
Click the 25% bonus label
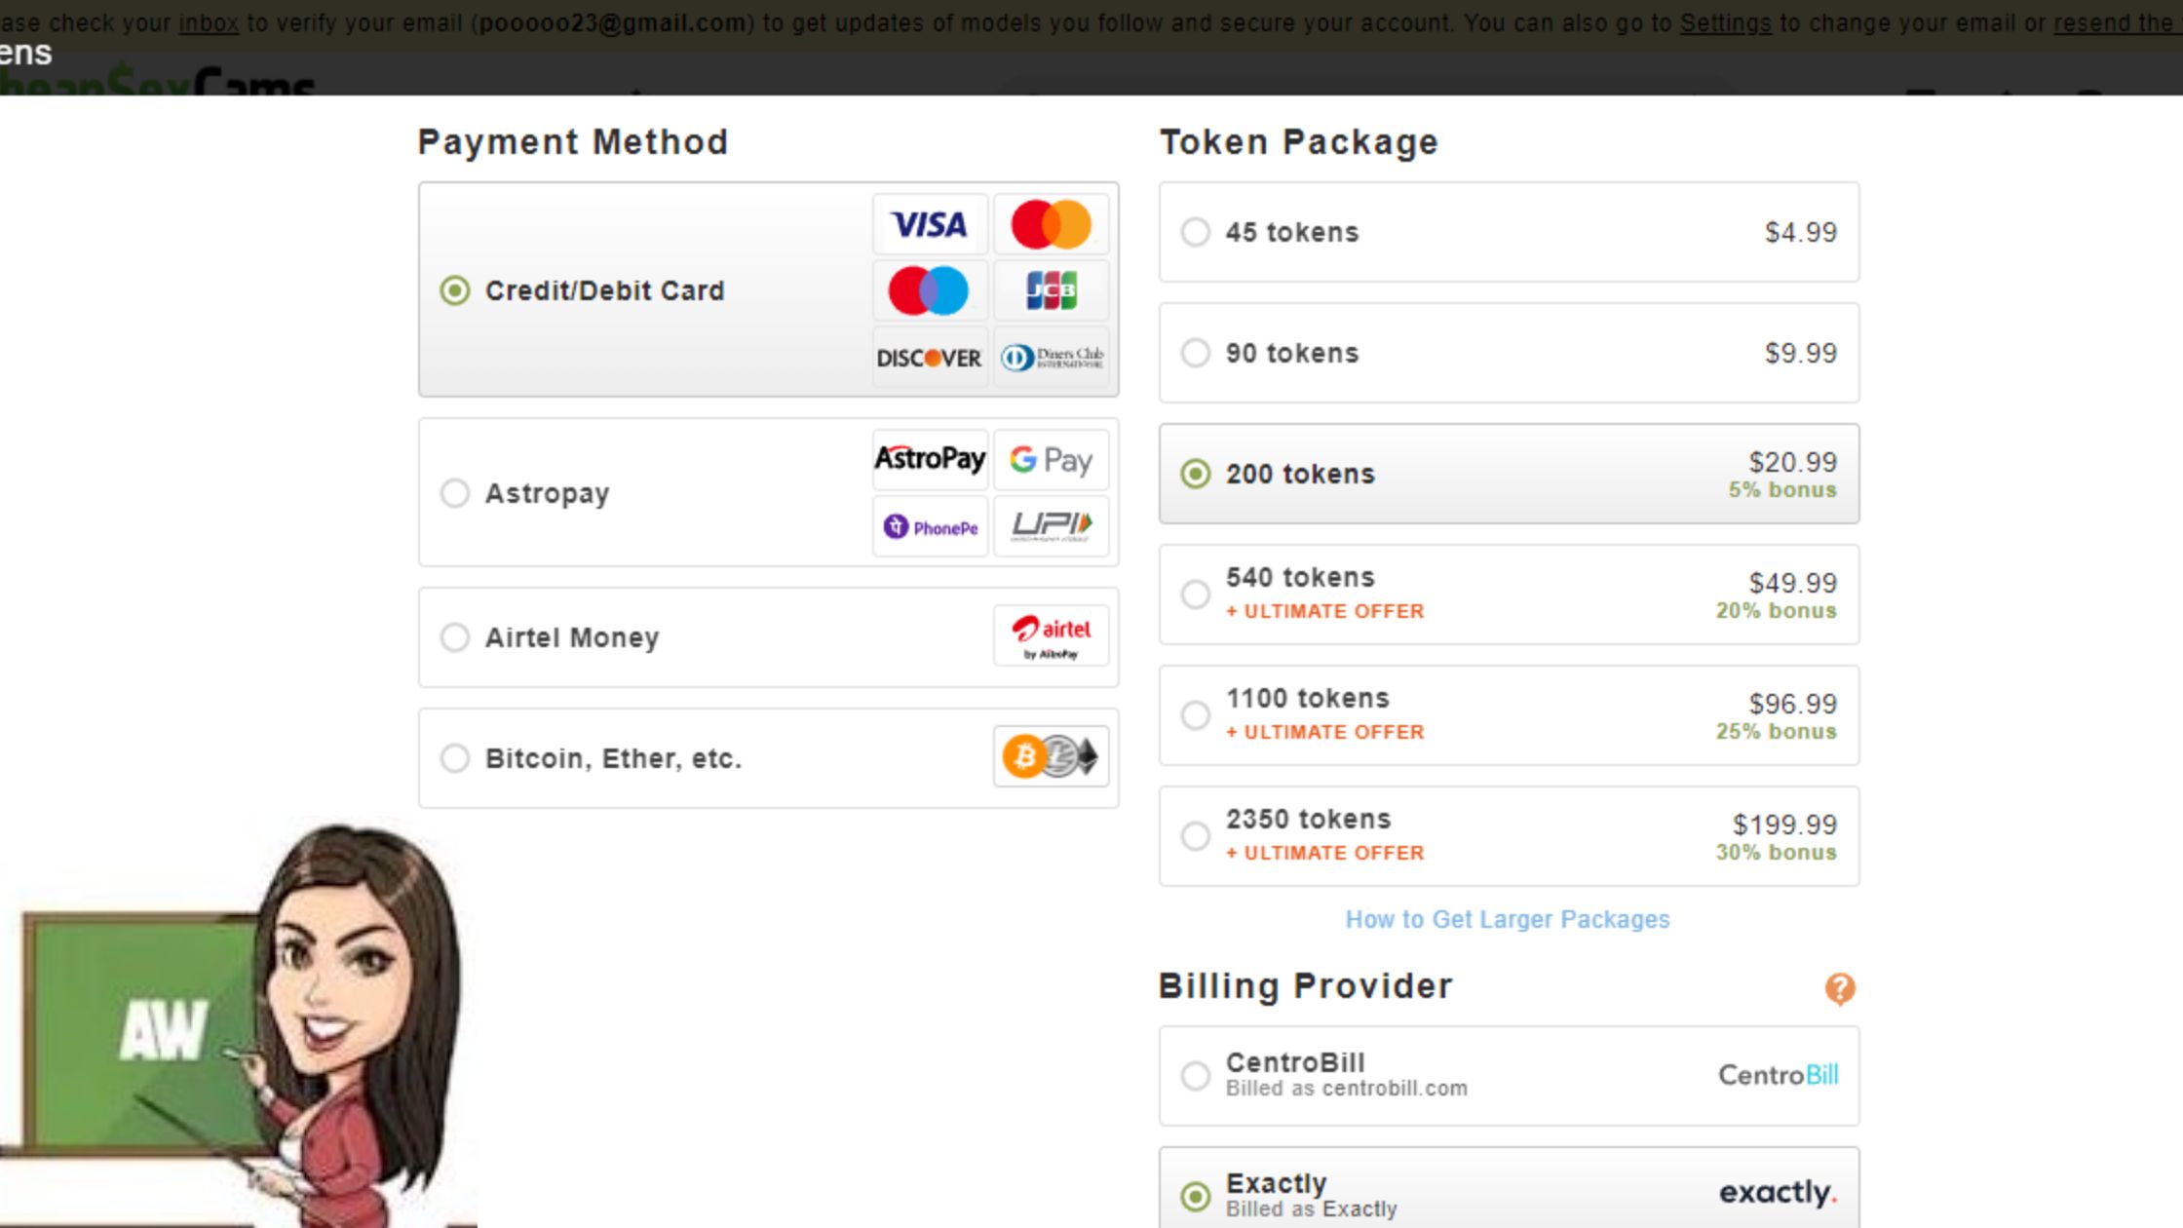click(x=1776, y=731)
